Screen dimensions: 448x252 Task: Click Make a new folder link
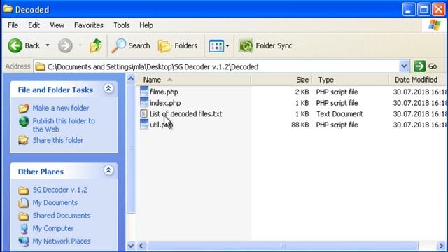point(61,108)
